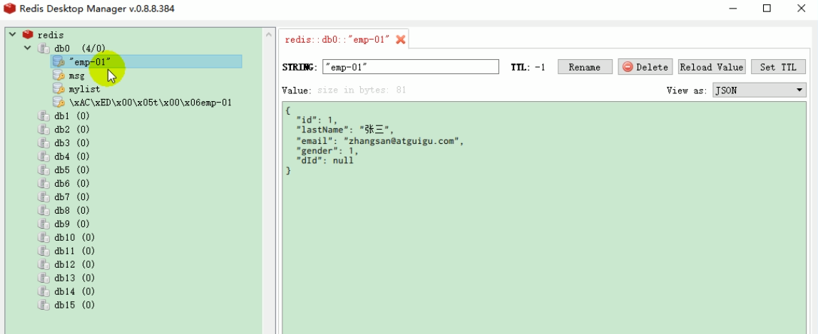Click the "size in bytes: 81" text
Viewport: 818px width, 334px height.
click(362, 90)
